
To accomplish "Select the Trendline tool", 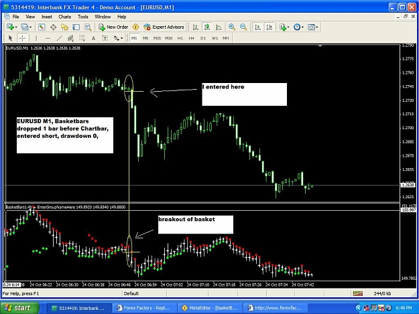I will click(59, 38).
